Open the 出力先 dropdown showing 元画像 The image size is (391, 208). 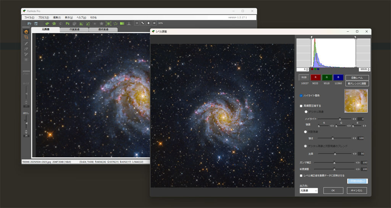click(x=309, y=190)
